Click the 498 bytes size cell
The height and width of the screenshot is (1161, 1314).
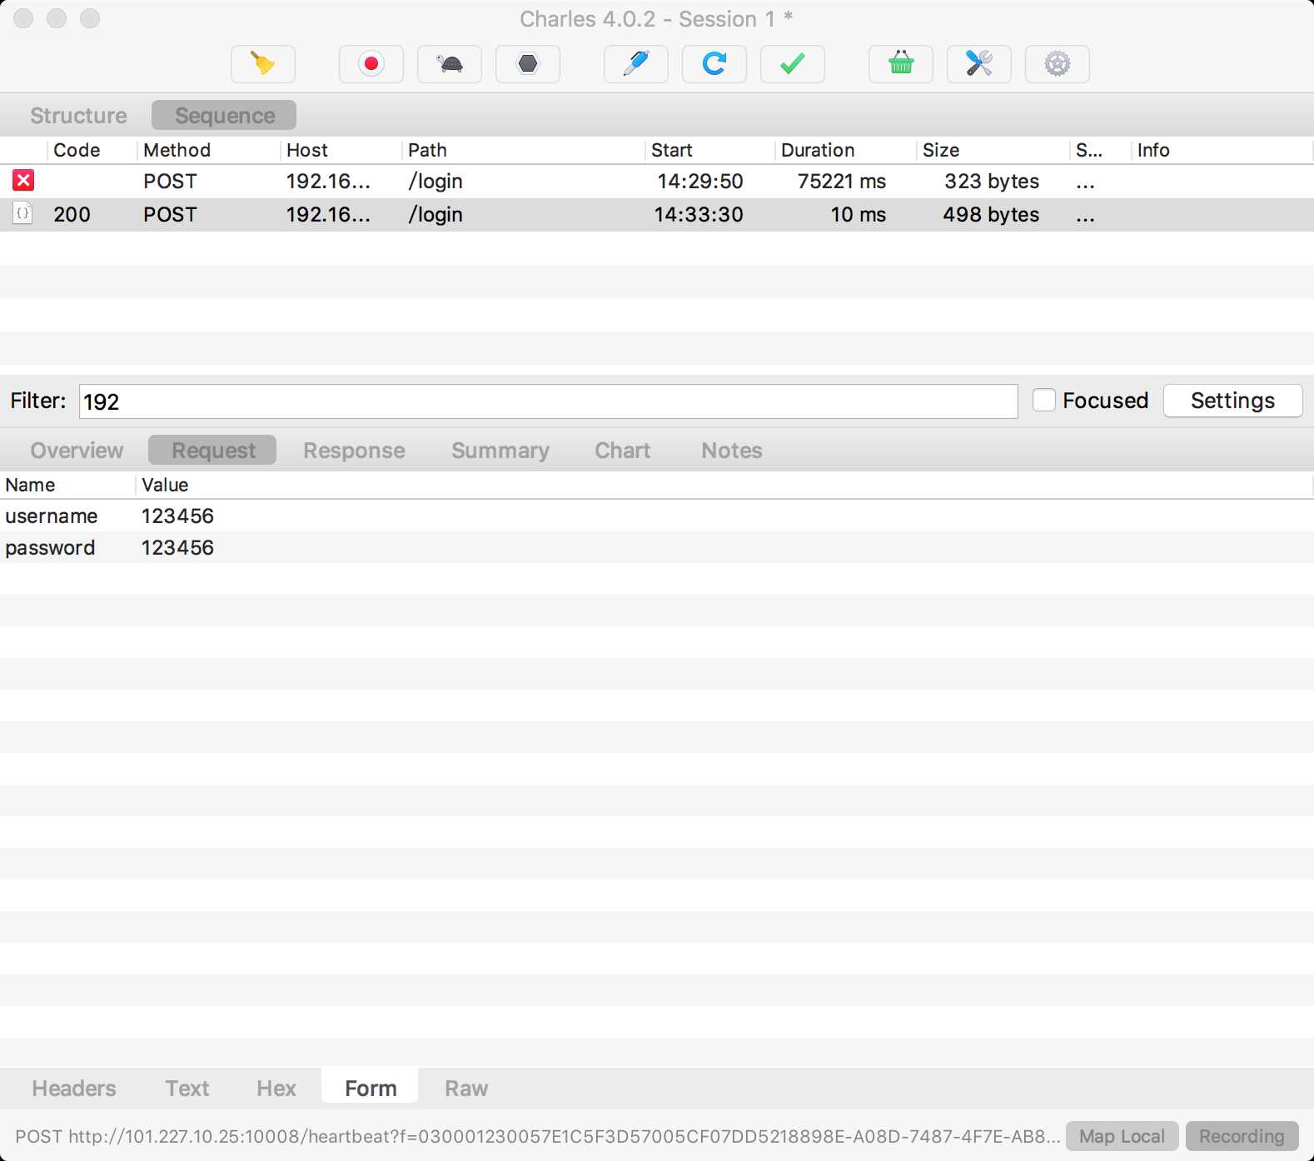pyautogui.click(x=991, y=214)
